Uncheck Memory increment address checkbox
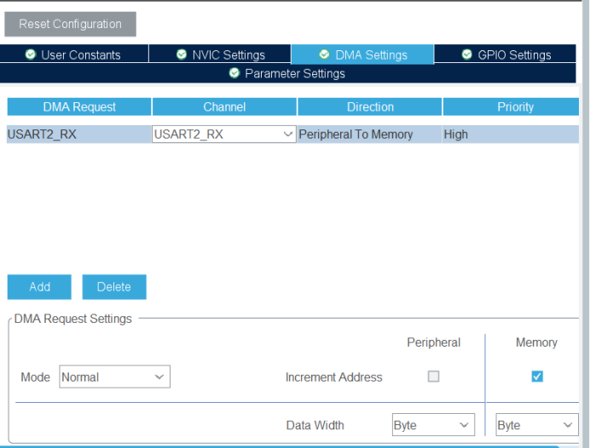The height and width of the screenshot is (448, 590). coord(537,376)
